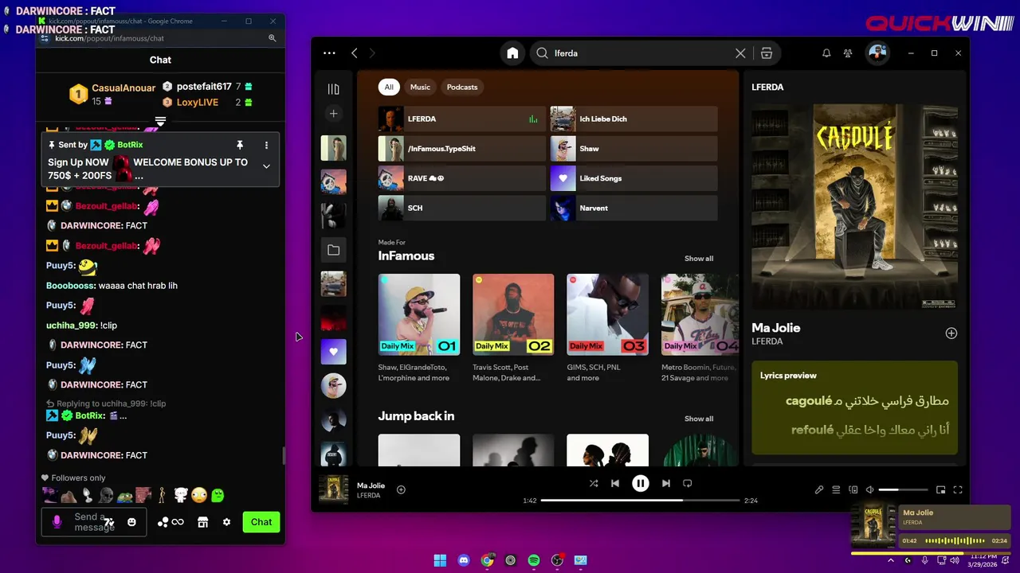Open the three-dot Spotify app menu
1020x573 pixels.
point(329,53)
